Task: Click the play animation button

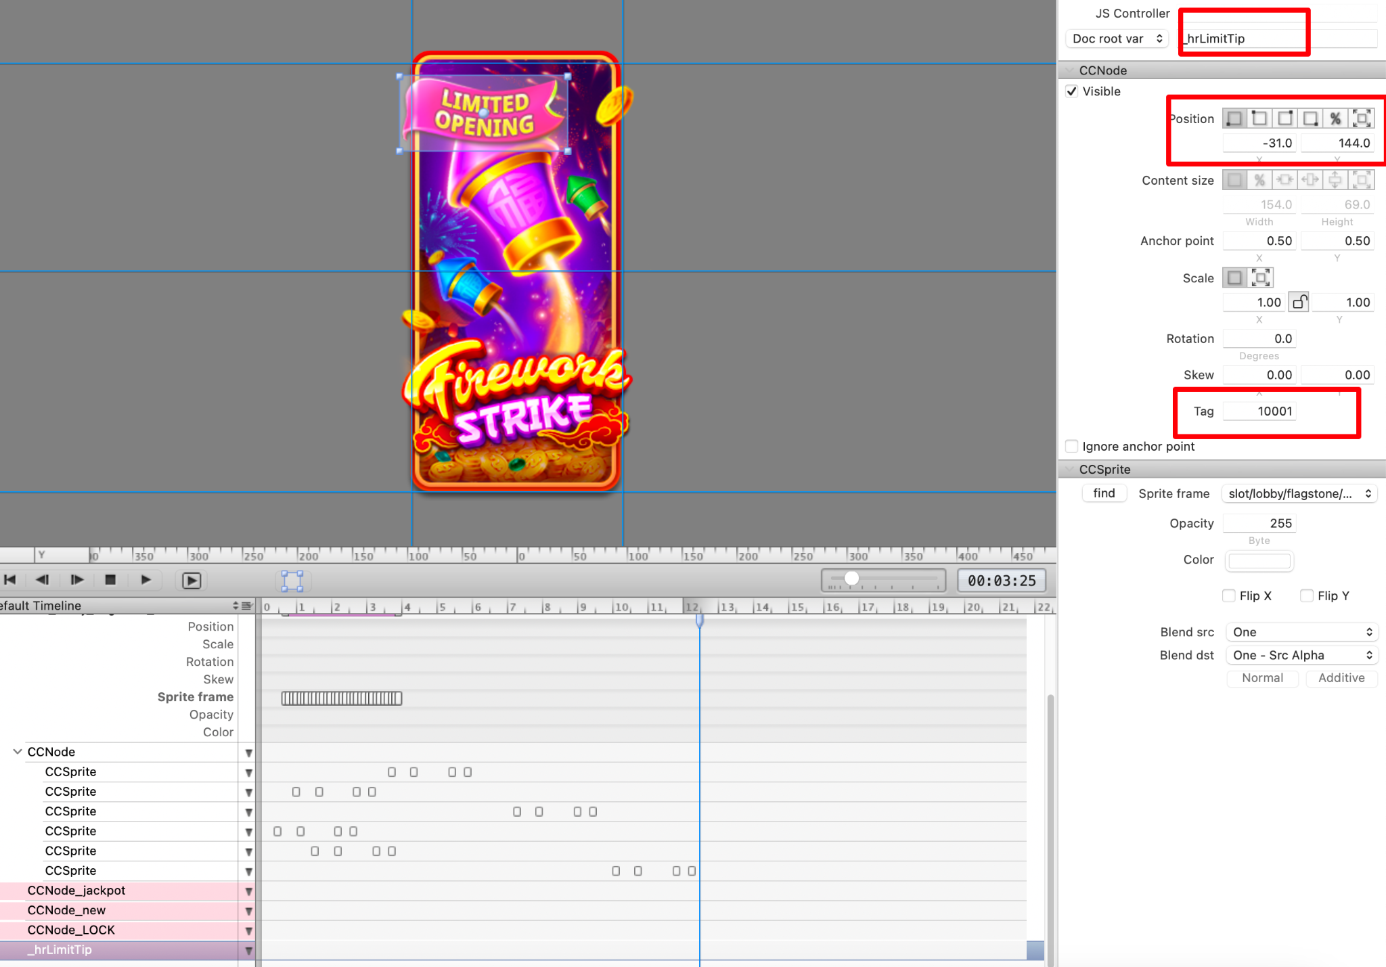Action: 146,580
